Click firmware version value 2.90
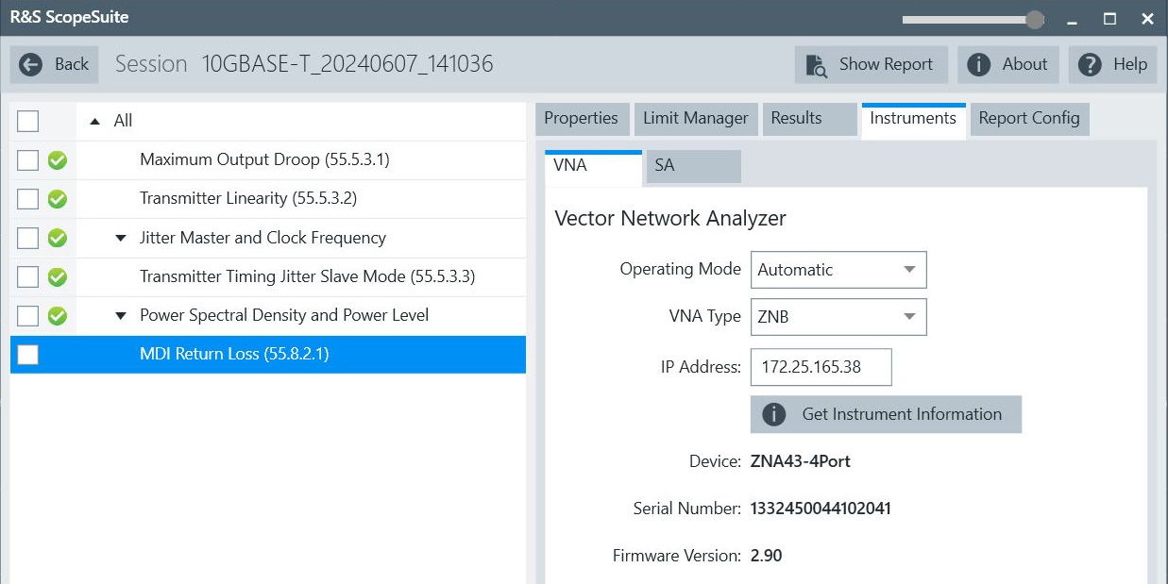The height and width of the screenshot is (584, 1168). click(x=766, y=556)
